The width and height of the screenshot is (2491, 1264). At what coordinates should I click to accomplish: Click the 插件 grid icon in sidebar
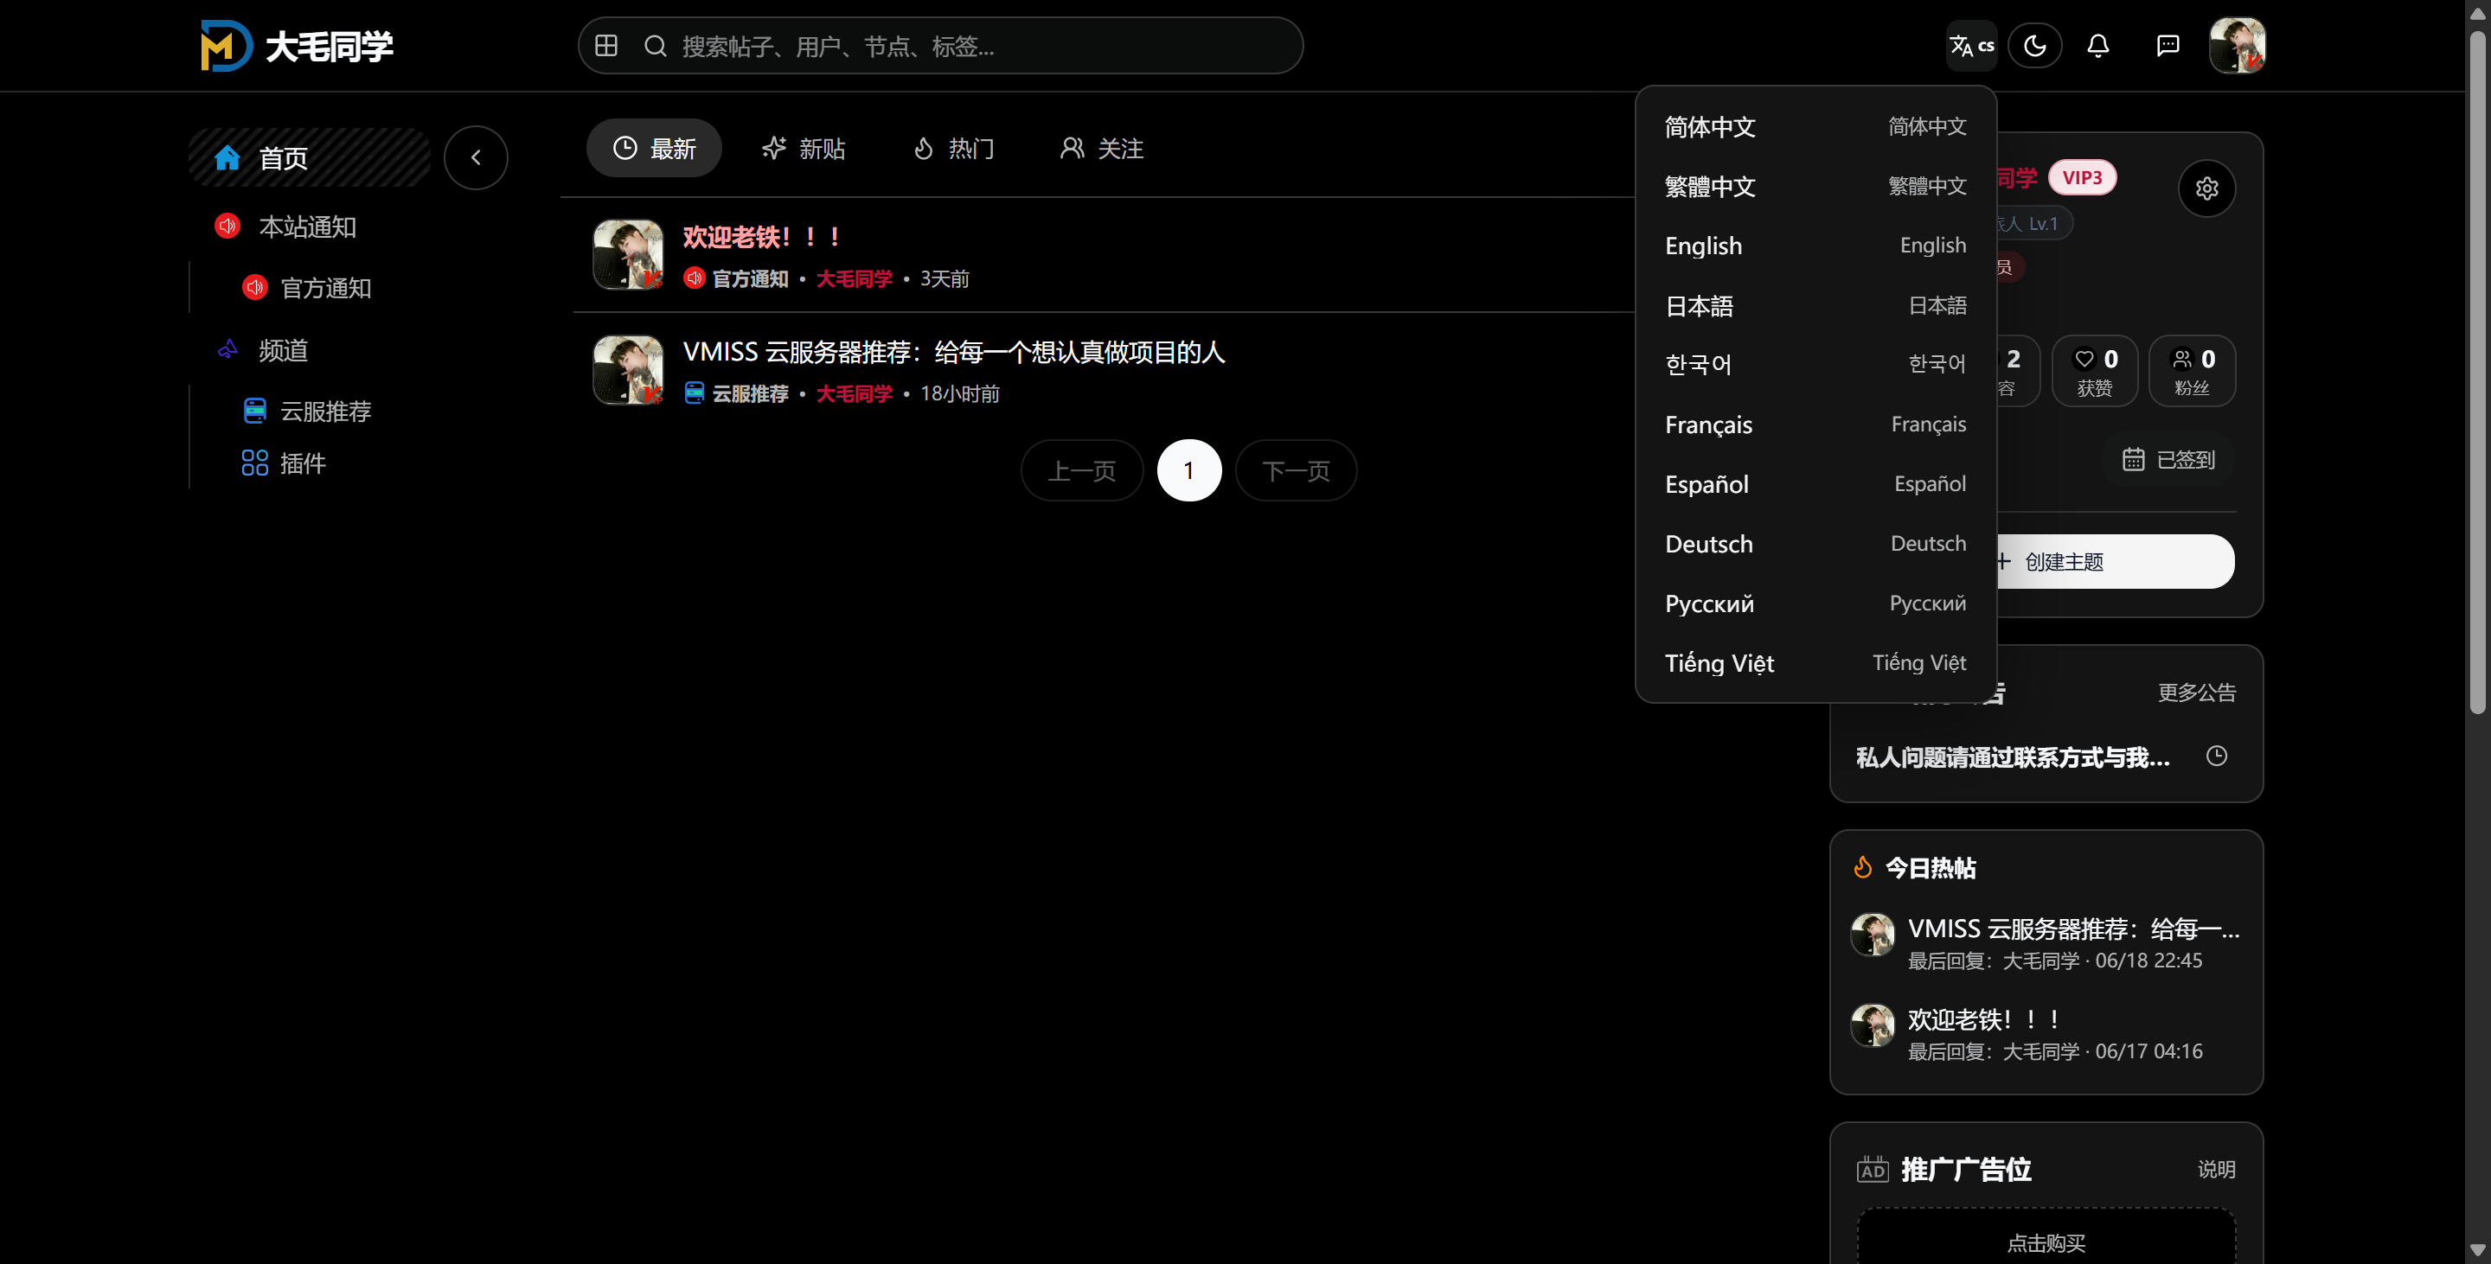point(254,463)
